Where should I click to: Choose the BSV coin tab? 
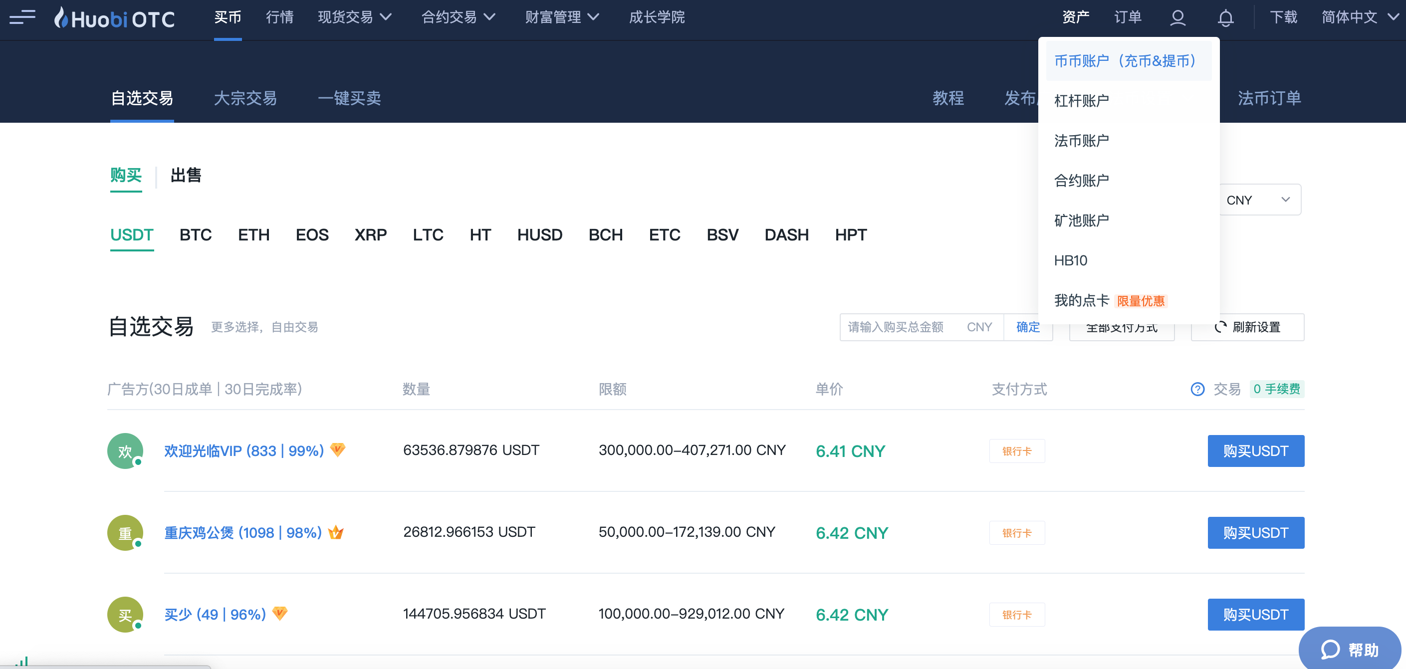tap(722, 235)
